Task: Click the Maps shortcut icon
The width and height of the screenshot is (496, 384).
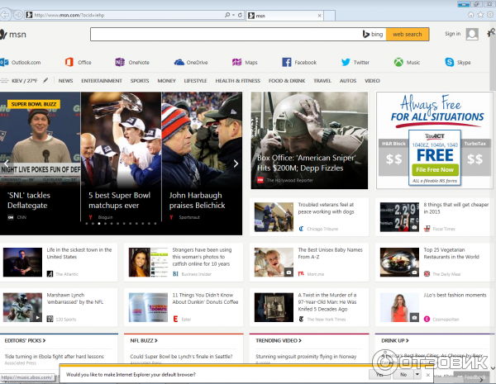Action: [237, 62]
